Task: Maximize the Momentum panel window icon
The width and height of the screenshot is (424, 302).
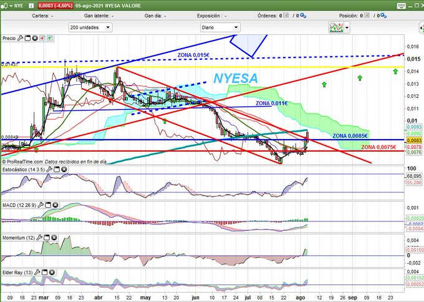Action: click(47, 238)
